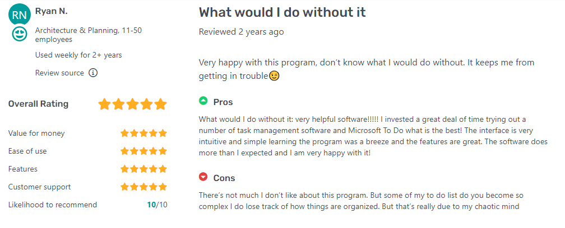This screenshot has width=565, height=228.
Task: Click the Features rating stars
Action: pyautogui.click(x=143, y=169)
